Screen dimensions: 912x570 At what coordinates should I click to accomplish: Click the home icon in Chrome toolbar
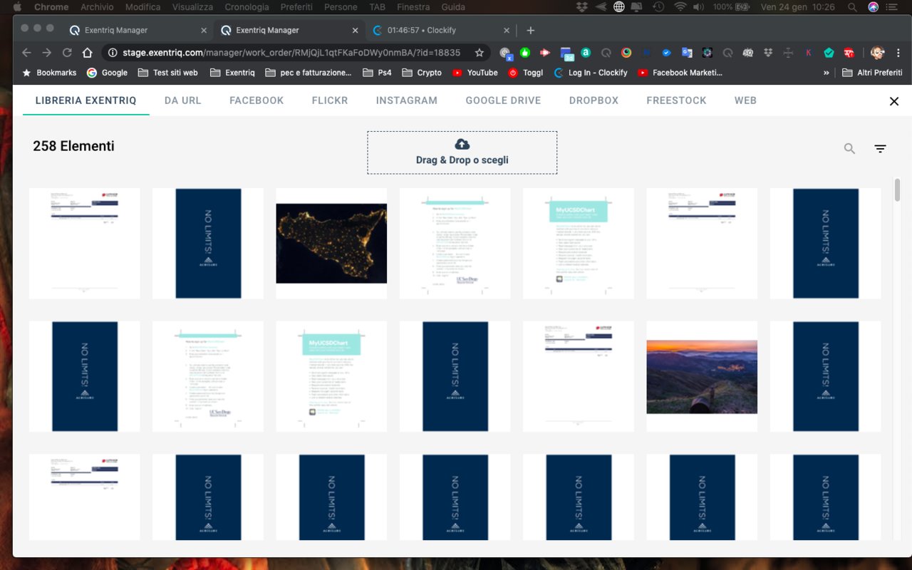(x=87, y=53)
